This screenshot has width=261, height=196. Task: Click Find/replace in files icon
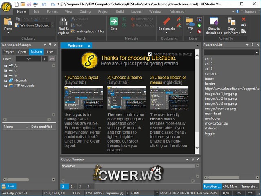73,31
